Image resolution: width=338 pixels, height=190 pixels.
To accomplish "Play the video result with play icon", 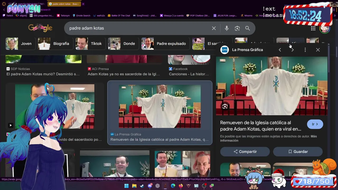I will pyautogui.click(x=10, y=125).
